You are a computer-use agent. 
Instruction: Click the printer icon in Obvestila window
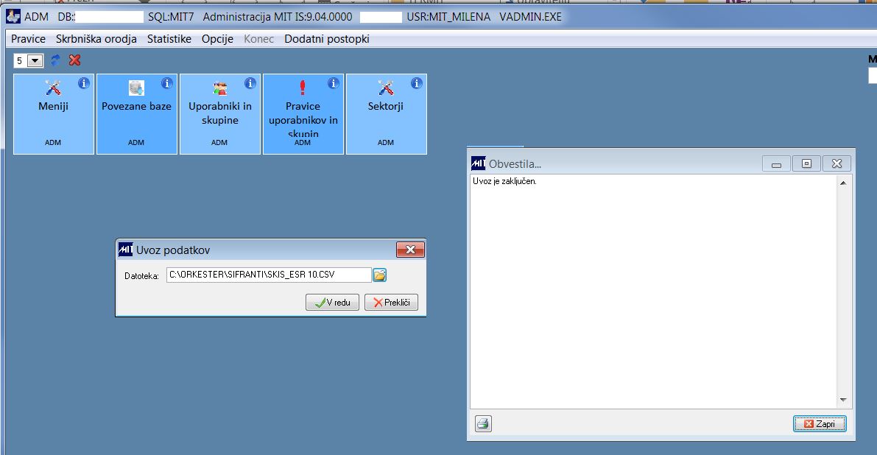pos(483,423)
